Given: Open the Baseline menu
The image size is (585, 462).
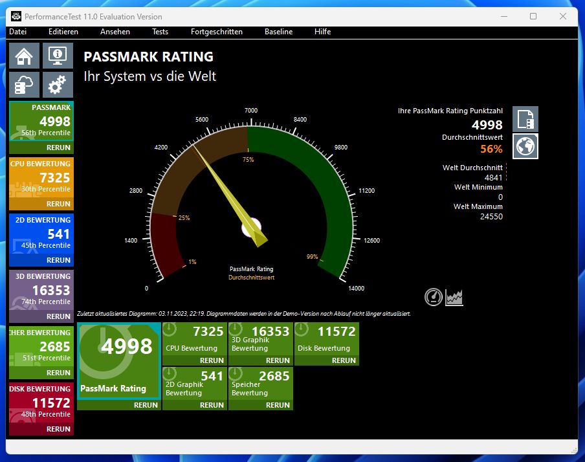Looking at the screenshot, I should (x=279, y=32).
